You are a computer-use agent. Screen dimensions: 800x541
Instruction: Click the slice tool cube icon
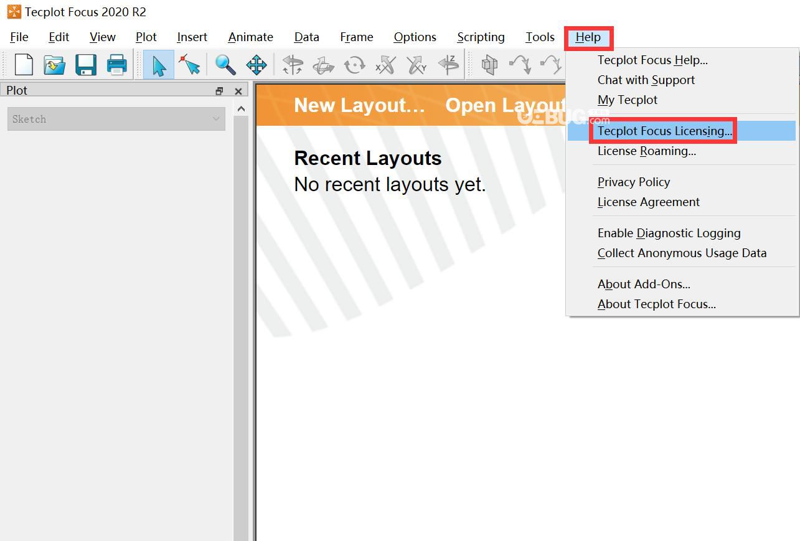tap(490, 65)
